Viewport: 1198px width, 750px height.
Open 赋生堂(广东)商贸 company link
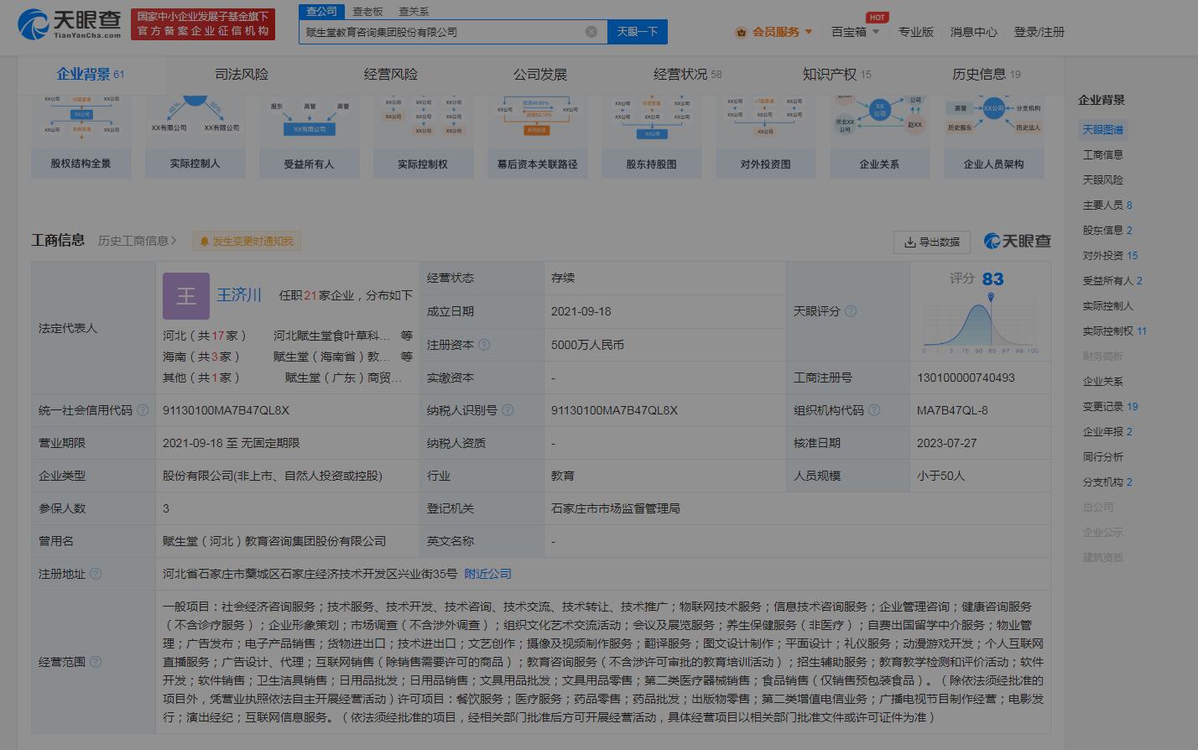point(344,378)
